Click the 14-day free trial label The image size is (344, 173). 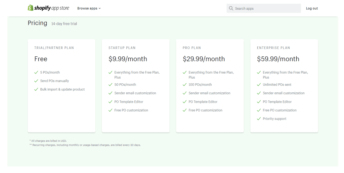click(64, 24)
